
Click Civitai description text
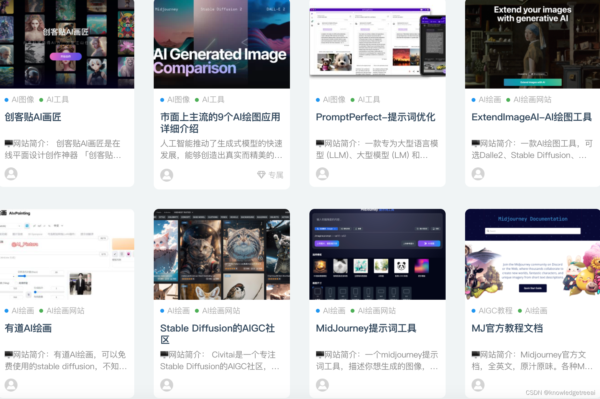click(220, 360)
